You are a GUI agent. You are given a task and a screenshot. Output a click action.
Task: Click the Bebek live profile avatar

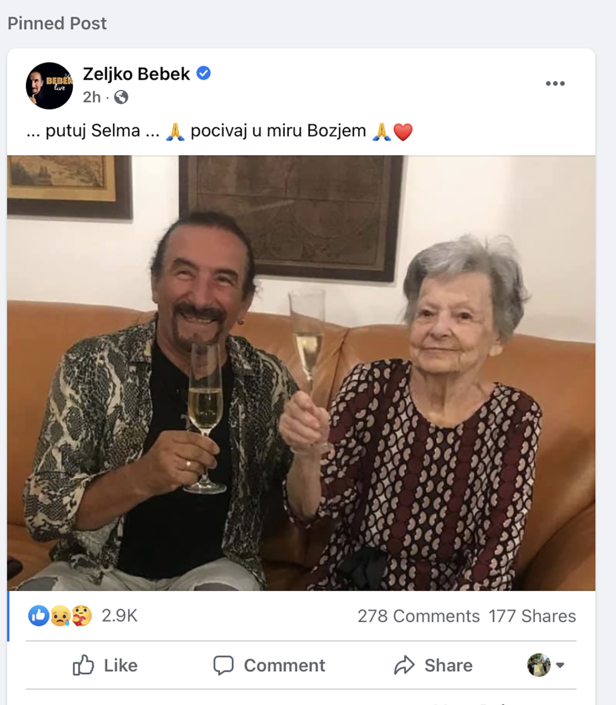pos(49,86)
